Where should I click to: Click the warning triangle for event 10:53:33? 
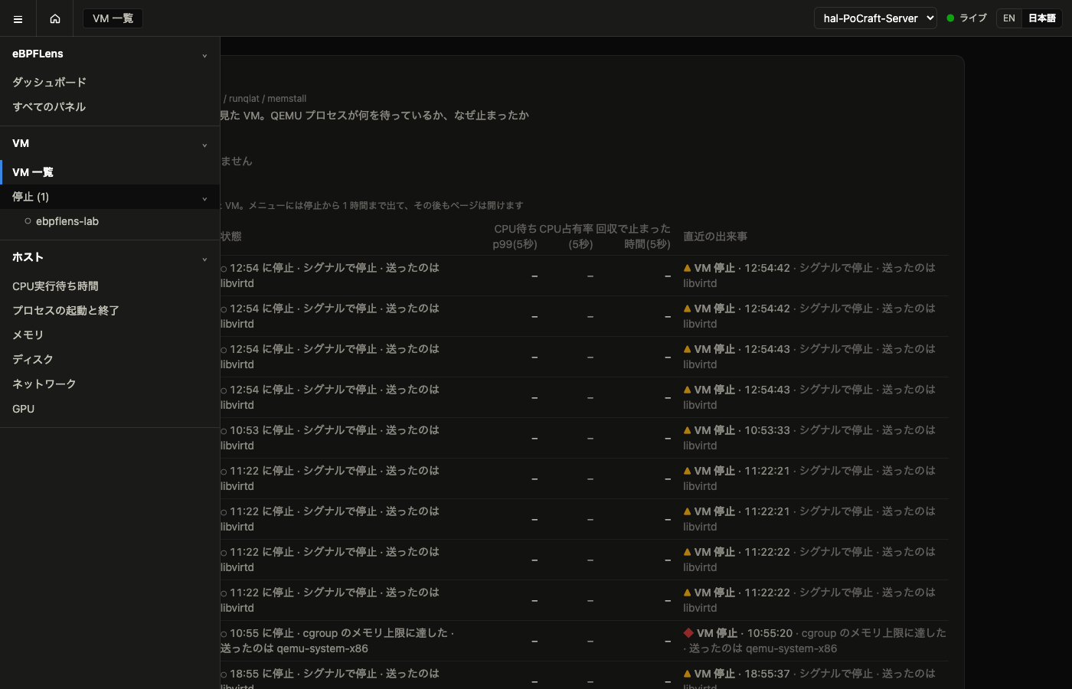tap(688, 430)
